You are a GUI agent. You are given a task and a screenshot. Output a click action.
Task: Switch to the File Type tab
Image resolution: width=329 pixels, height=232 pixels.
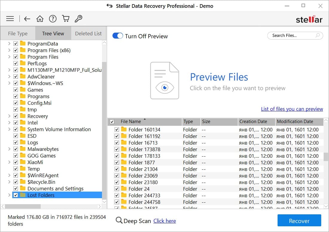(x=18, y=33)
